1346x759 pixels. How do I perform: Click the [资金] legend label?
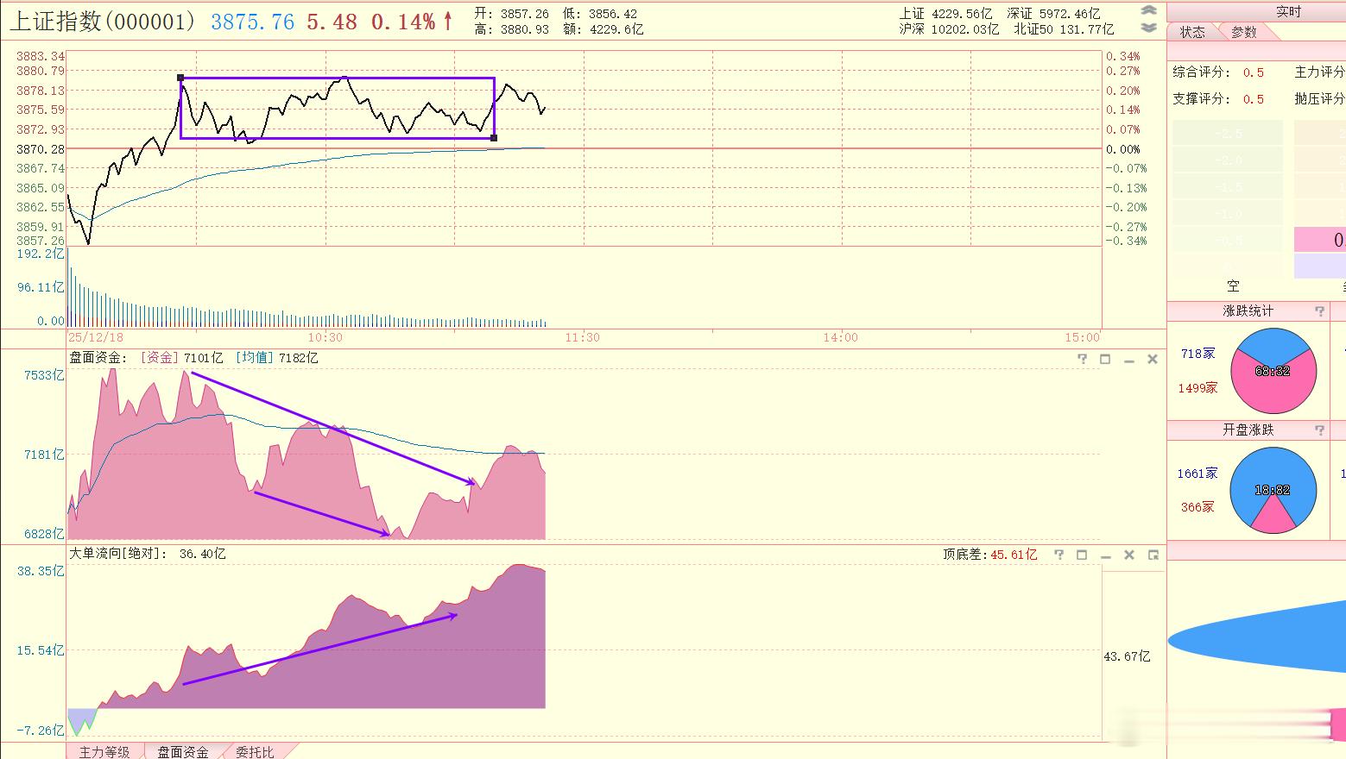tap(160, 358)
